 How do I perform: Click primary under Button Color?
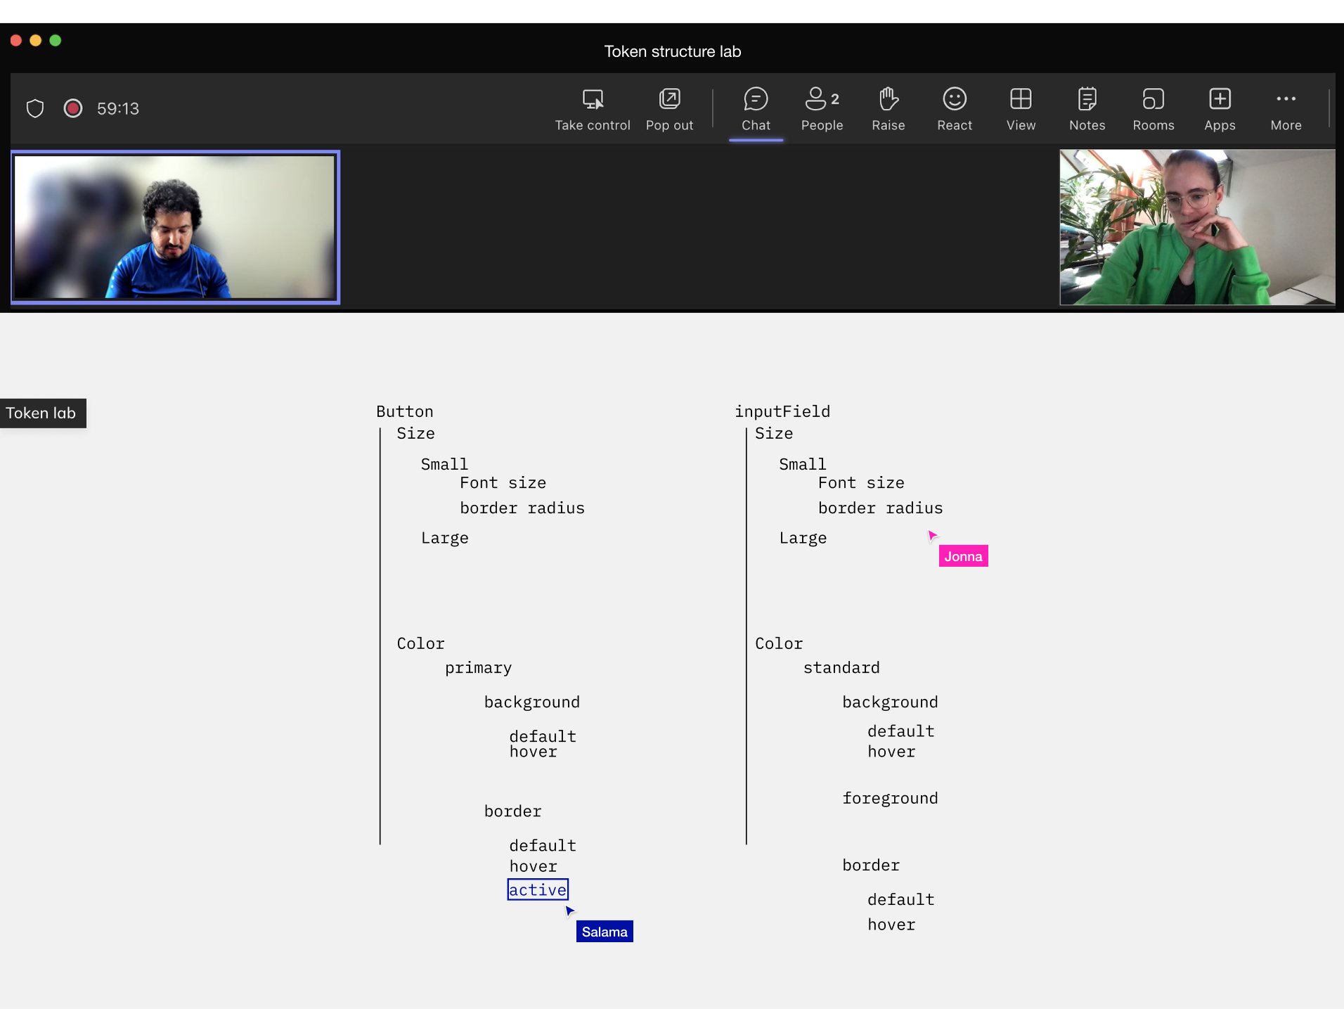pos(478,668)
